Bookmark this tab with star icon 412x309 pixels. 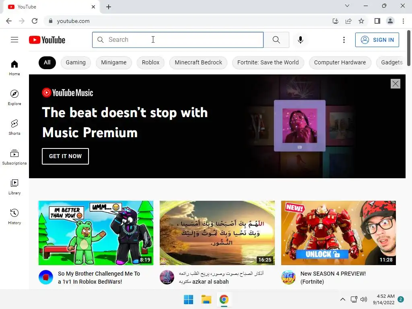point(361,21)
